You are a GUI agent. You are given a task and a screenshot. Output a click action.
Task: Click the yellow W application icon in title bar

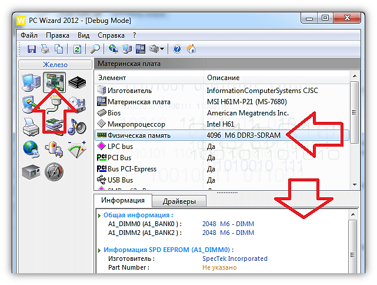coord(21,21)
